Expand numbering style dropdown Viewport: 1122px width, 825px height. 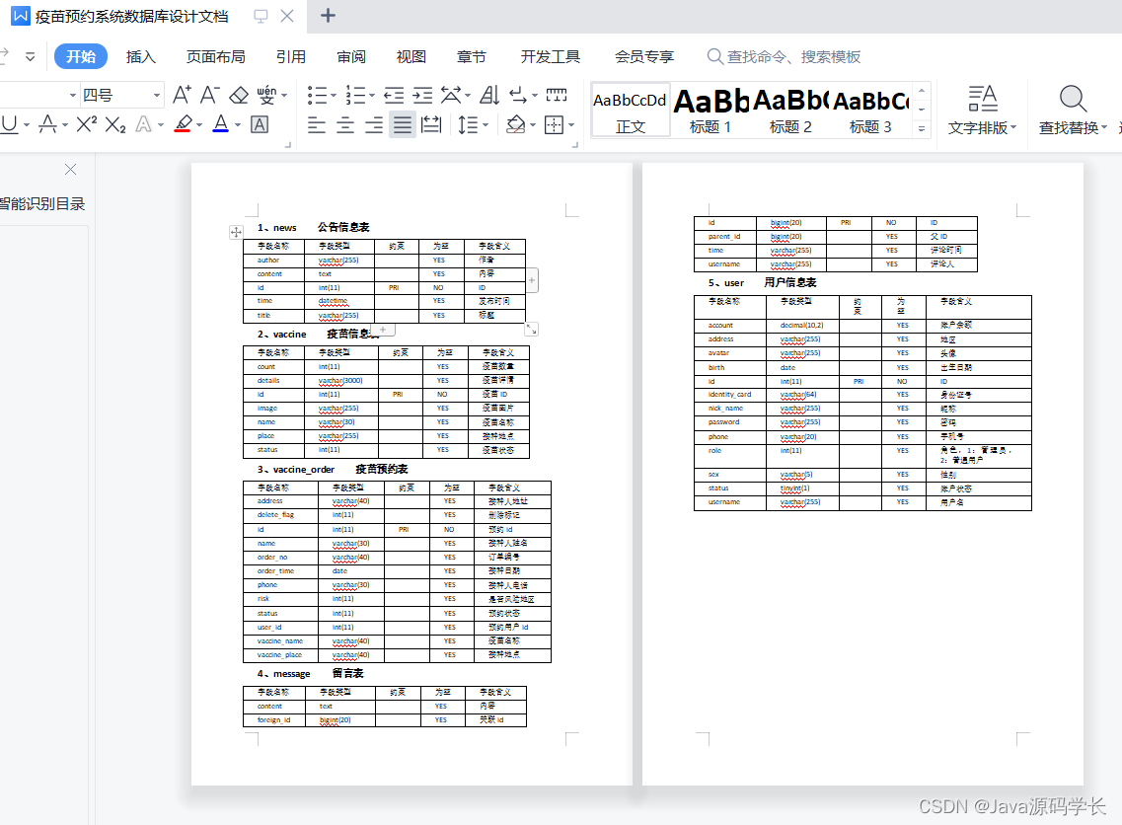(371, 95)
